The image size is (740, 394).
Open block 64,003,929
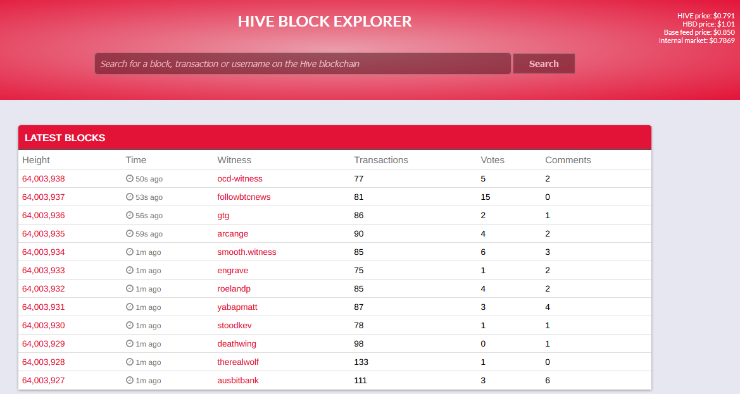coord(44,344)
